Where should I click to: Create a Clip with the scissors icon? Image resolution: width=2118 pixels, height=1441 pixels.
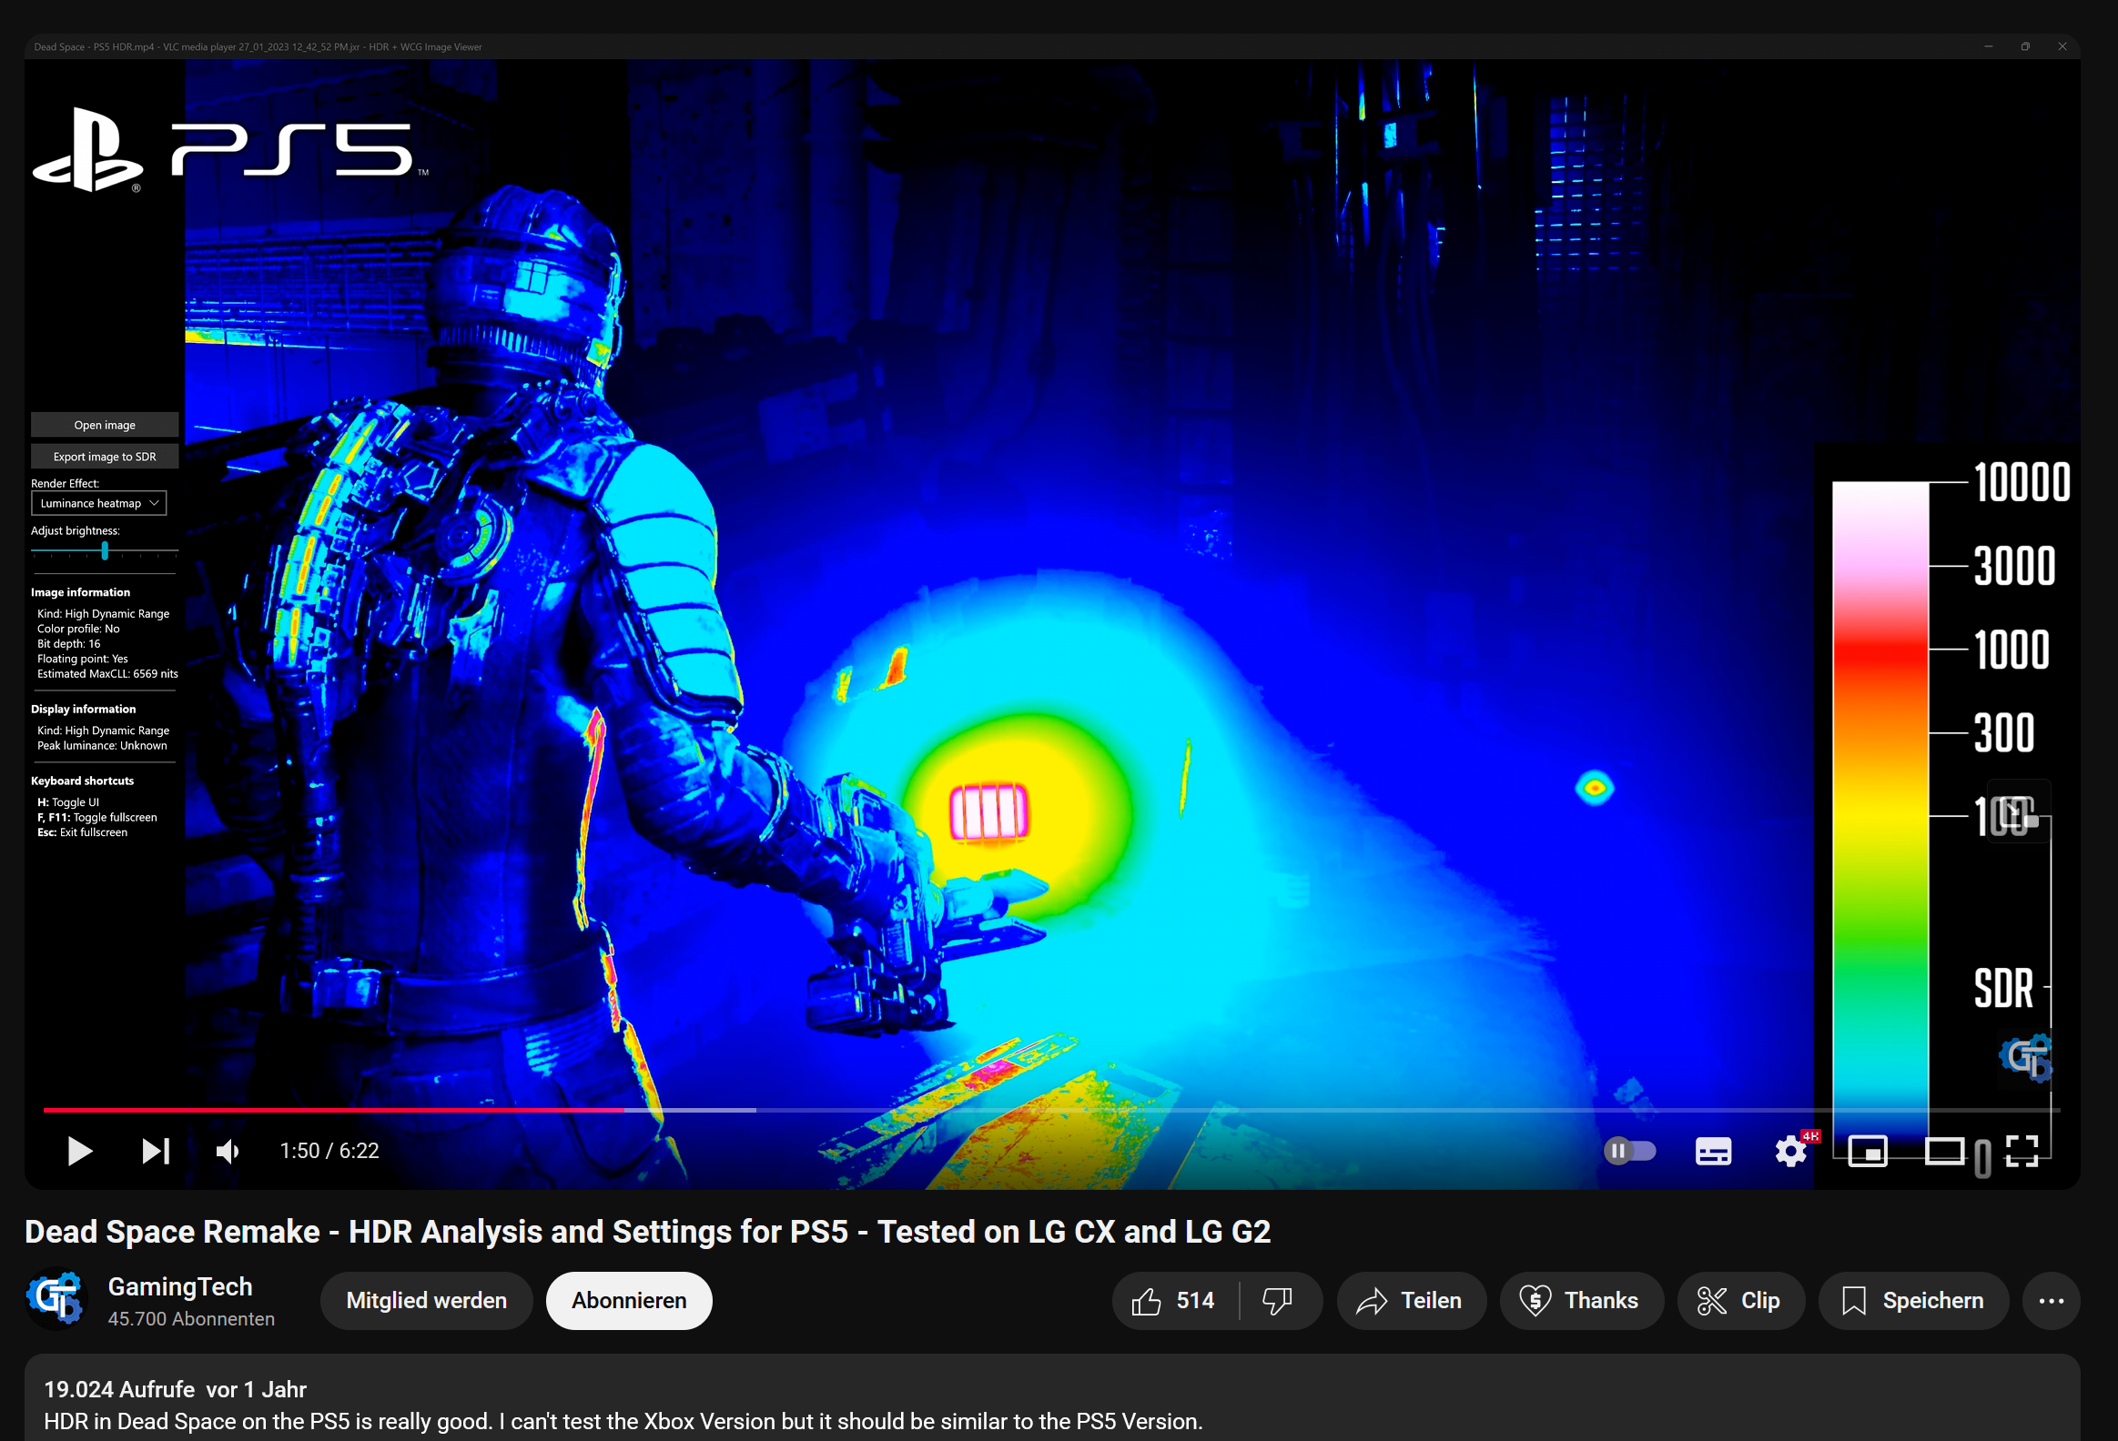click(x=1740, y=1301)
